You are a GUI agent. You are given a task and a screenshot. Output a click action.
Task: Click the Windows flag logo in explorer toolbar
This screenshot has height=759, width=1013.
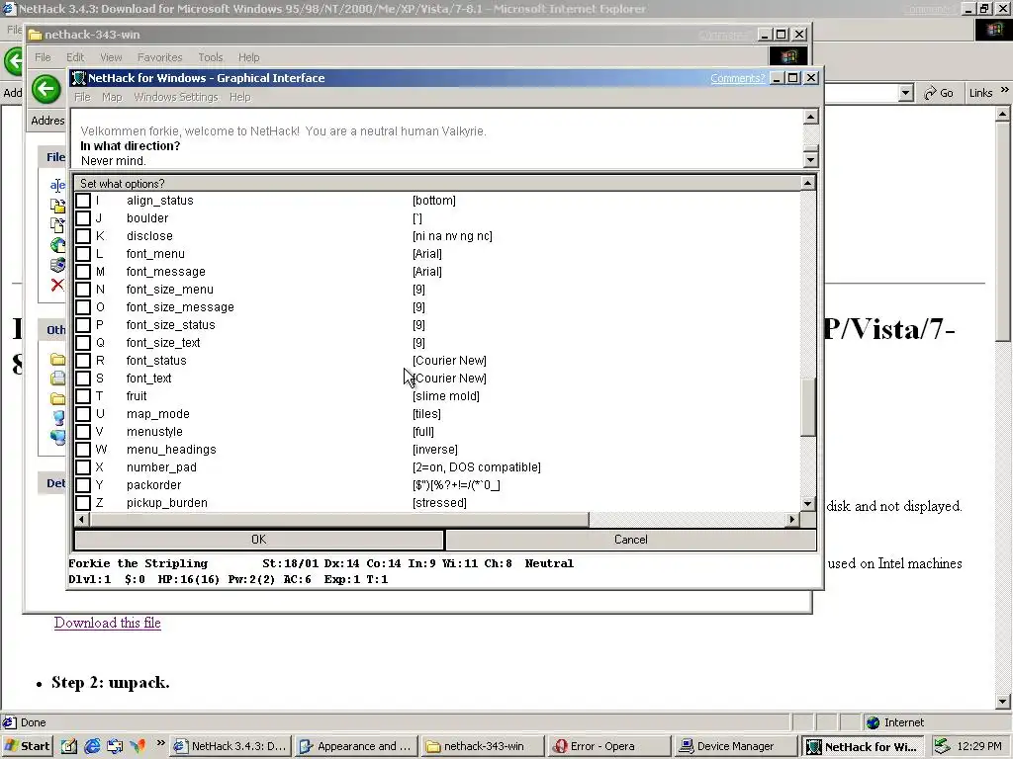point(787,56)
